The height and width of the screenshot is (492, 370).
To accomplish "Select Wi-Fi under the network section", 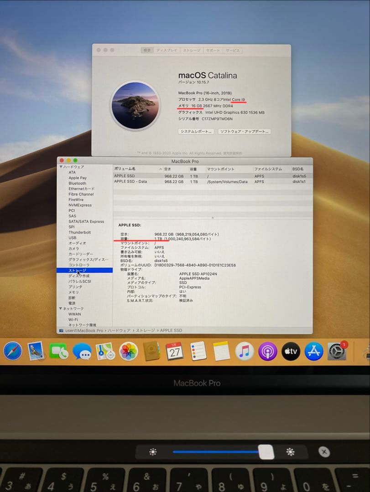I will (x=73, y=319).
